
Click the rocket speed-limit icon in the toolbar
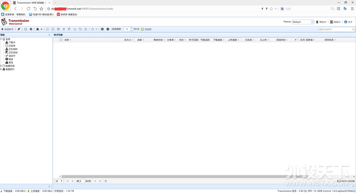click(19, 29)
